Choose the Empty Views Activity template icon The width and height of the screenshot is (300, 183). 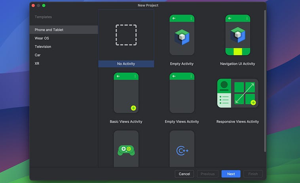182,93
